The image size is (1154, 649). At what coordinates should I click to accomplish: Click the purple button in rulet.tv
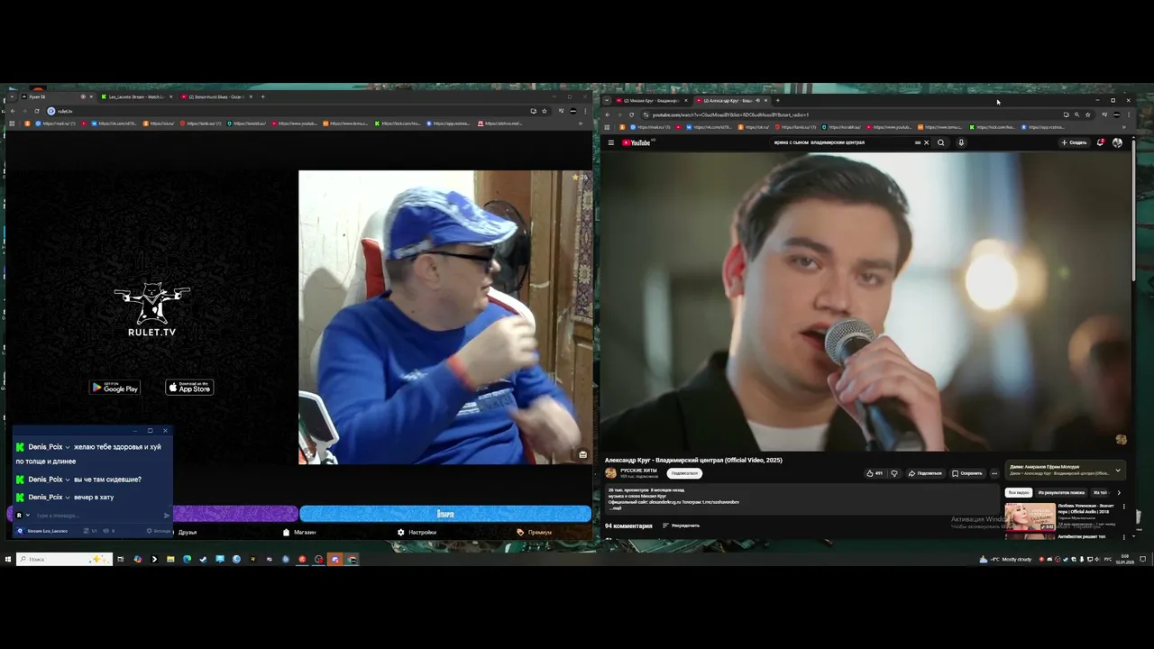234,514
